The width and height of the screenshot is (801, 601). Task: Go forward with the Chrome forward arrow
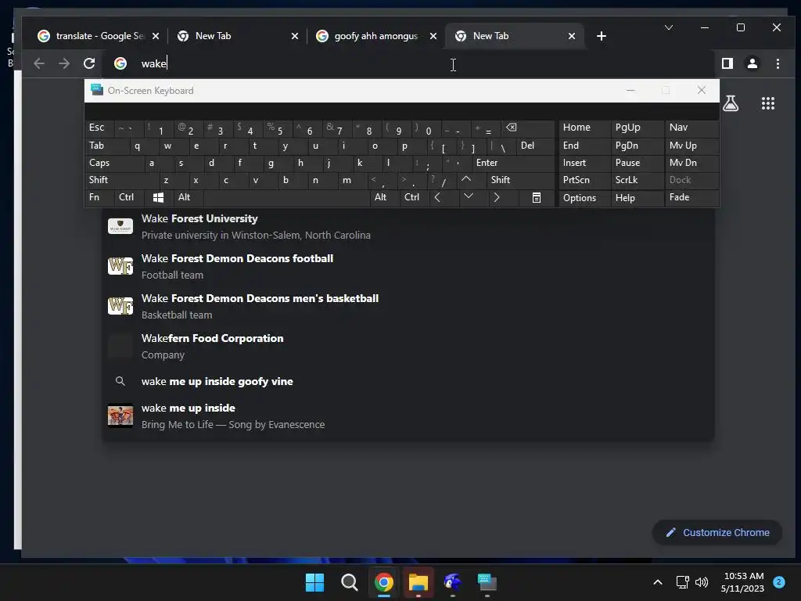click(x=64, y=63)
